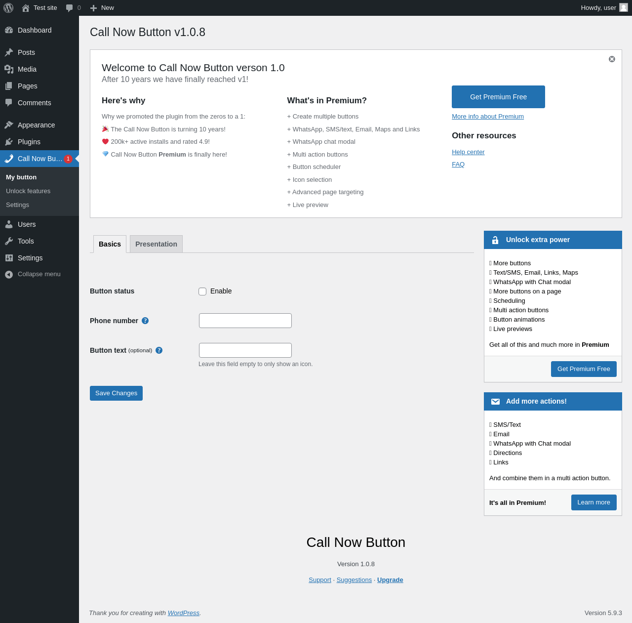The height and width of the screenshot is (623, 632).
Task: Click the Call Now Button phone icon
Action: 9,159
